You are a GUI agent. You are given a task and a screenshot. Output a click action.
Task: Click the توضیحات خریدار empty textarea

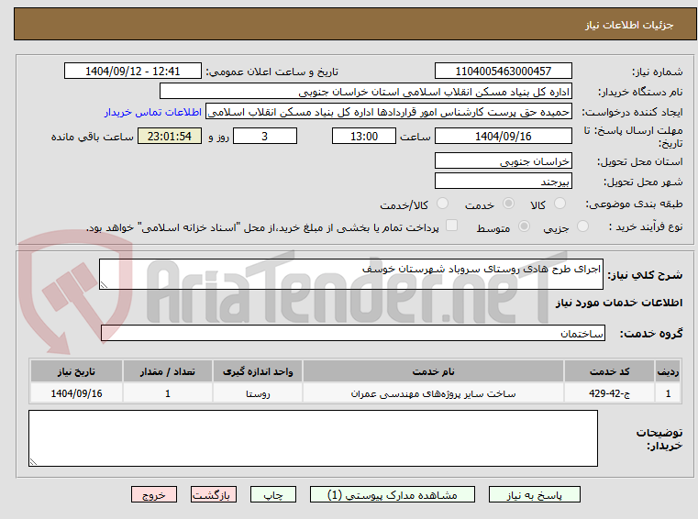[313, 438]
